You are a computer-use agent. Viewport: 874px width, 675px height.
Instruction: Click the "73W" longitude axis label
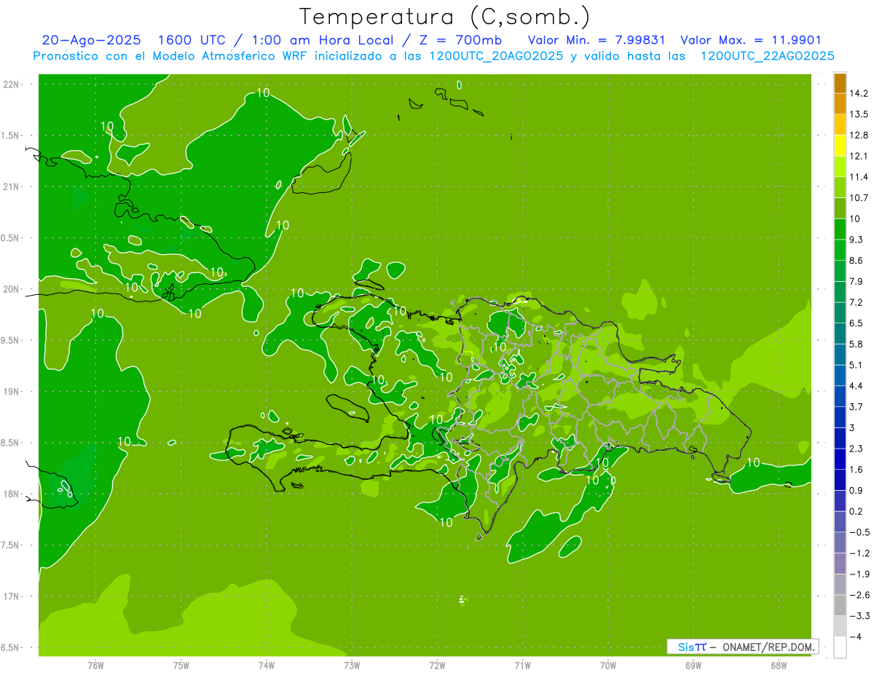(352, 665)
